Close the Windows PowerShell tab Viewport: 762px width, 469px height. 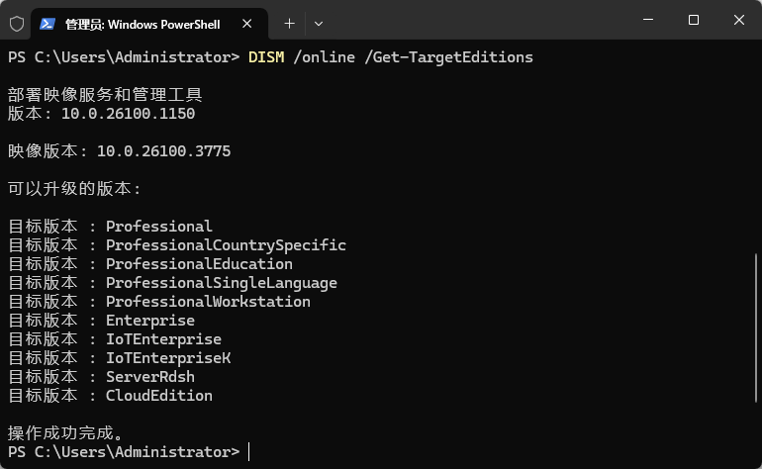[248, 23]
